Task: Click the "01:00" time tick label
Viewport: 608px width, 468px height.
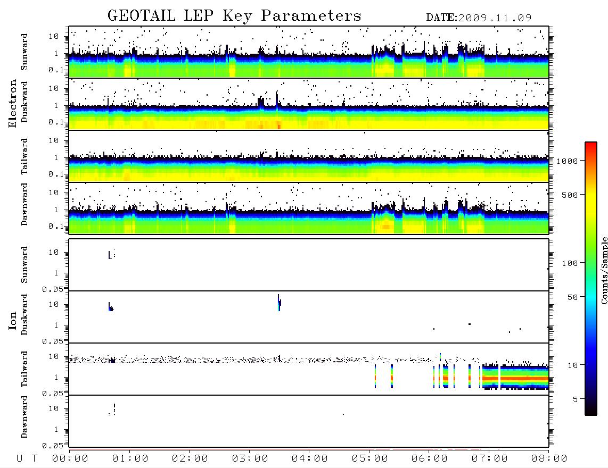Action: tap(130, 459)
